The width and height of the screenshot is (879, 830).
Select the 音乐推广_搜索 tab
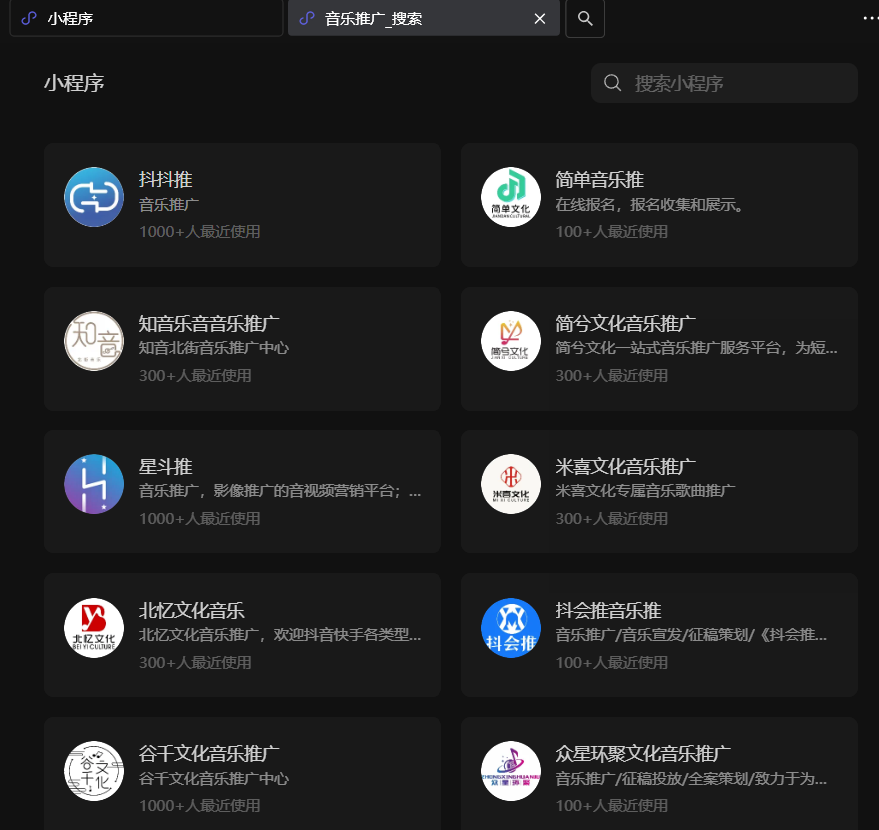click(x=424, y=18)
